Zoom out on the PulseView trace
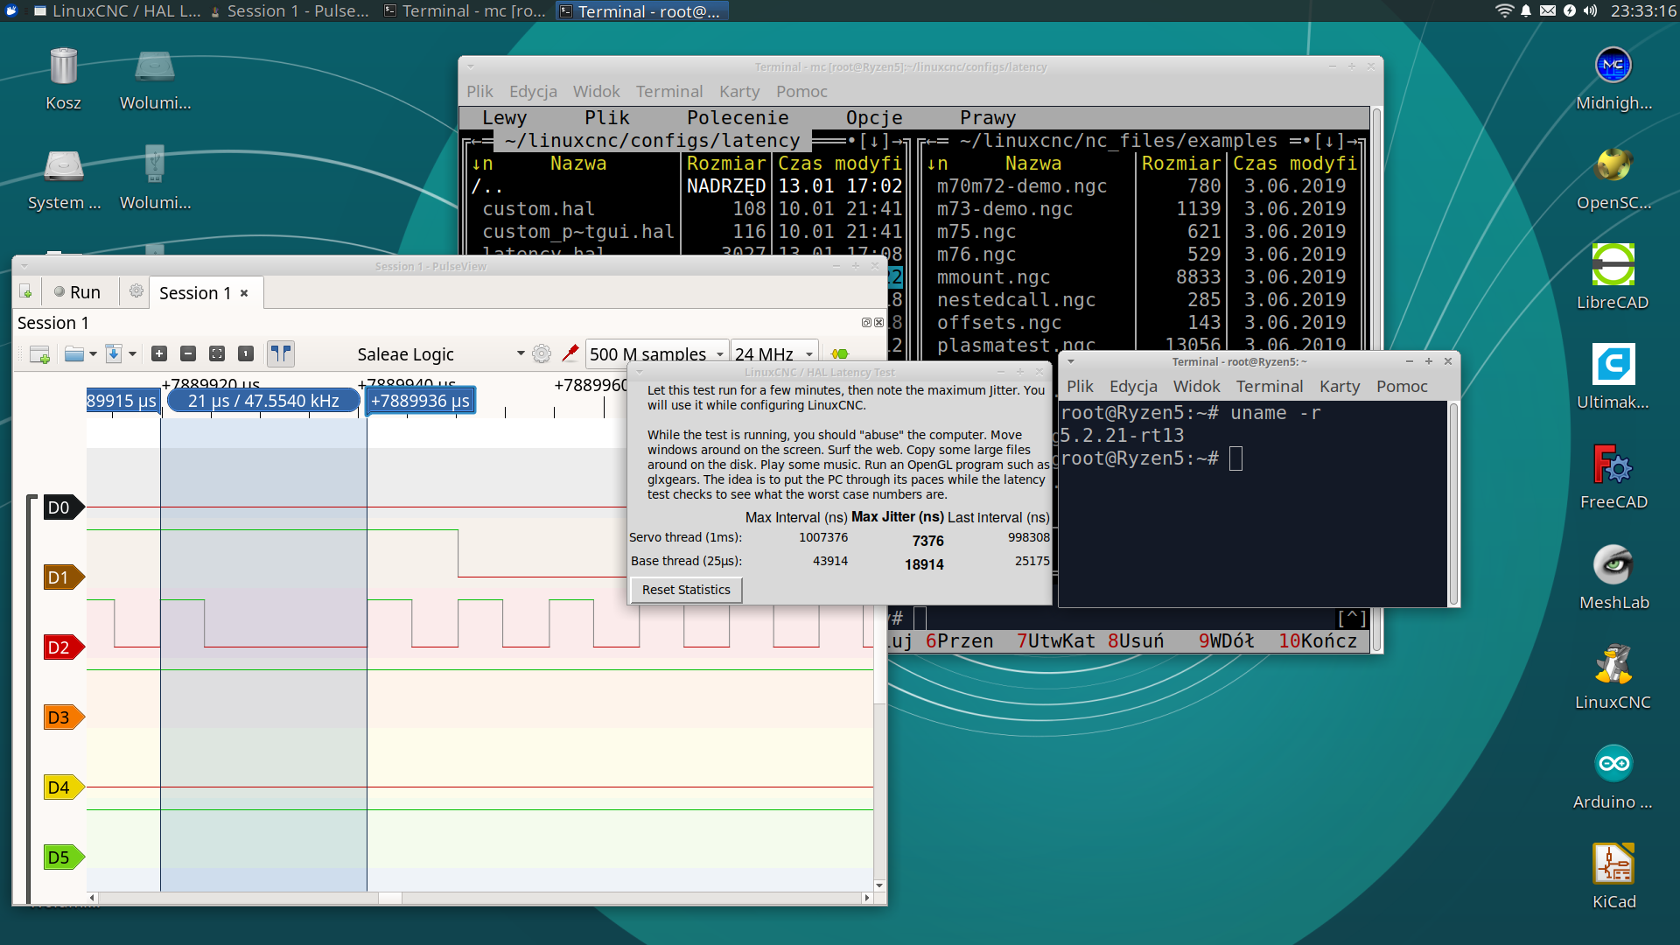This screenshot has width=1680, height=945. click(188, 353)
